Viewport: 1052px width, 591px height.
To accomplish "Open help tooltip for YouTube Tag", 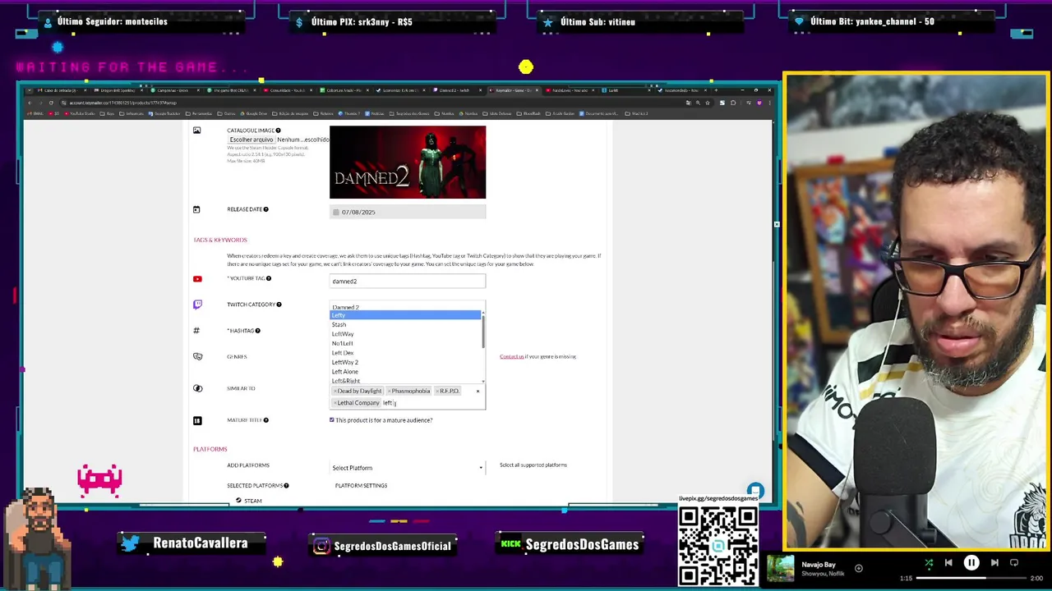I will tap(268, 278).
